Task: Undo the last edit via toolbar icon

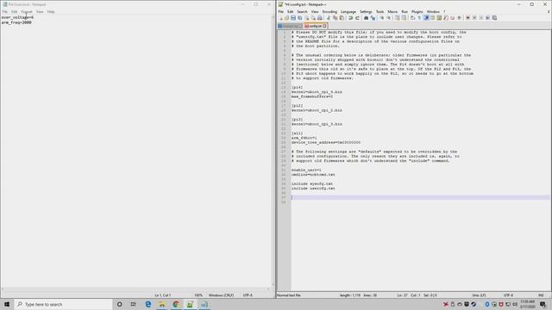Action: [x=351, y=17]
